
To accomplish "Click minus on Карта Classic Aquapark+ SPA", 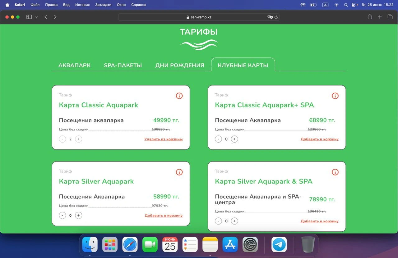I will point(219,139).
